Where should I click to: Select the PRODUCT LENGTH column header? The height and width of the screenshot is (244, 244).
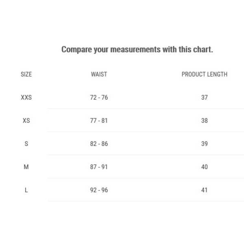pos(205,74)
